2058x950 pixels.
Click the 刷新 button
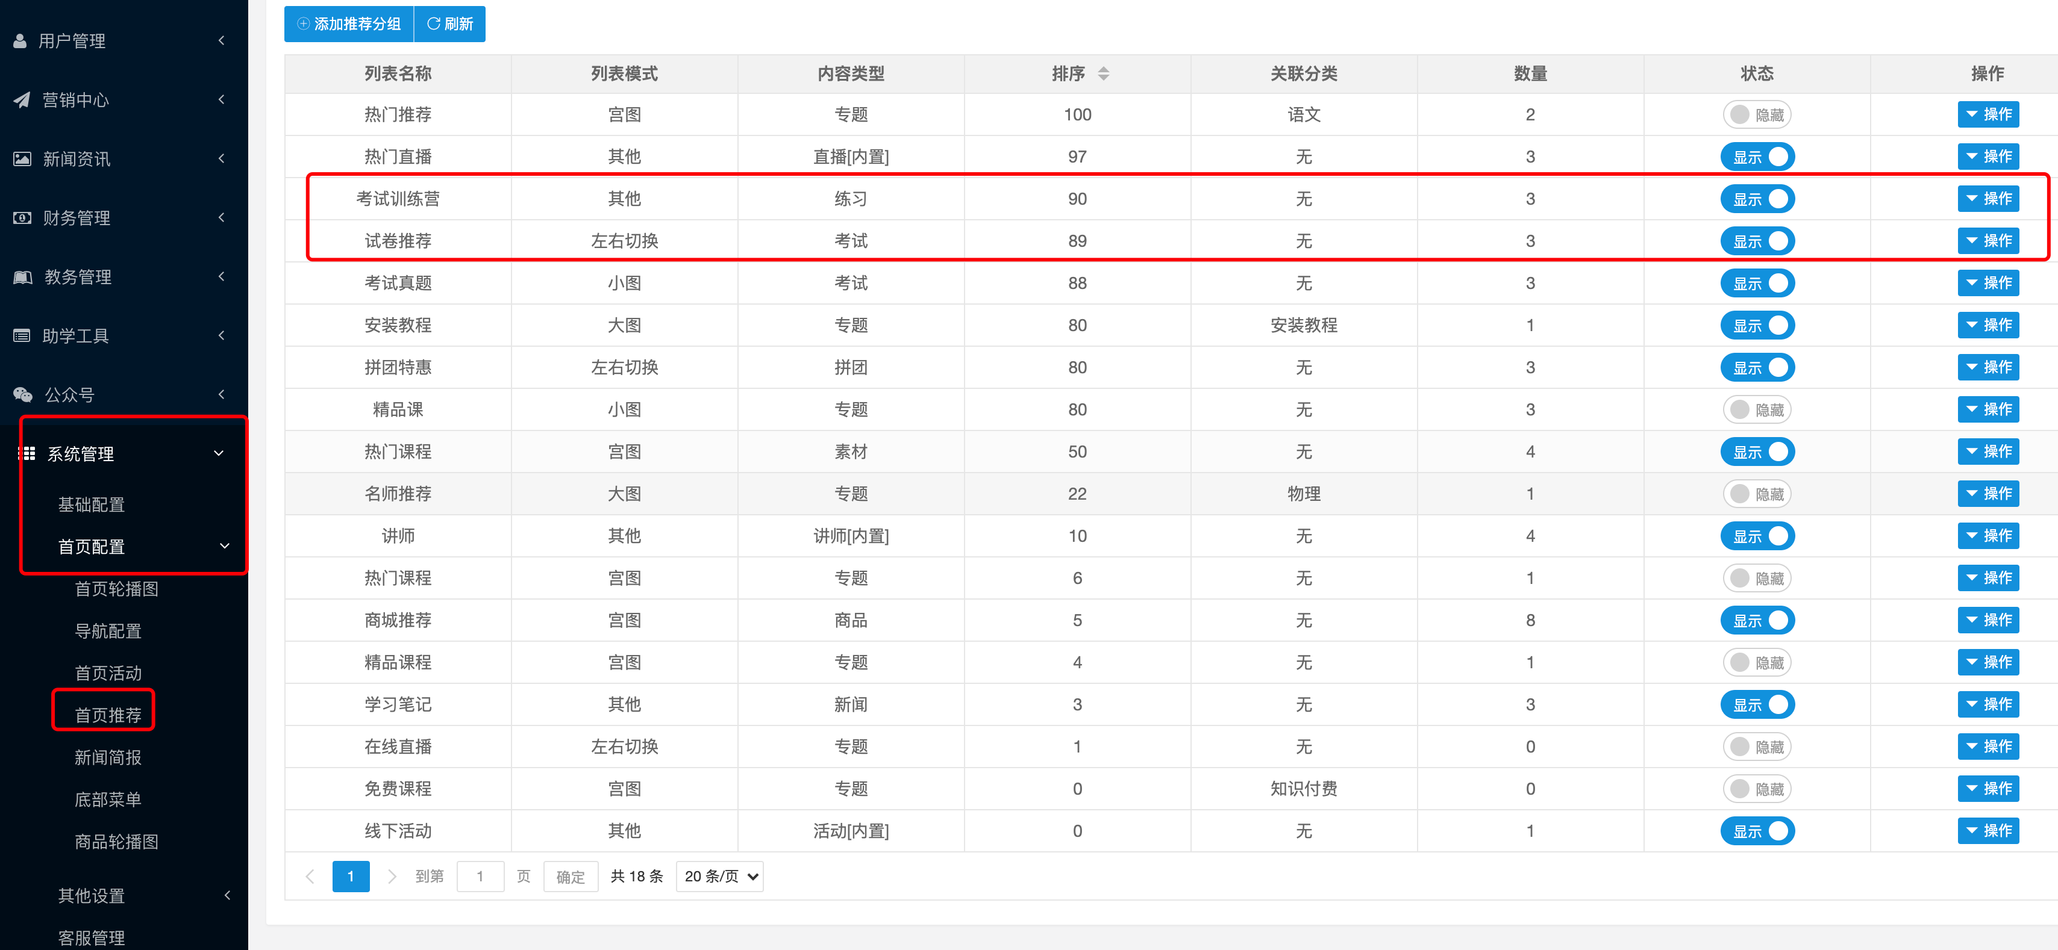pos(450,24)
